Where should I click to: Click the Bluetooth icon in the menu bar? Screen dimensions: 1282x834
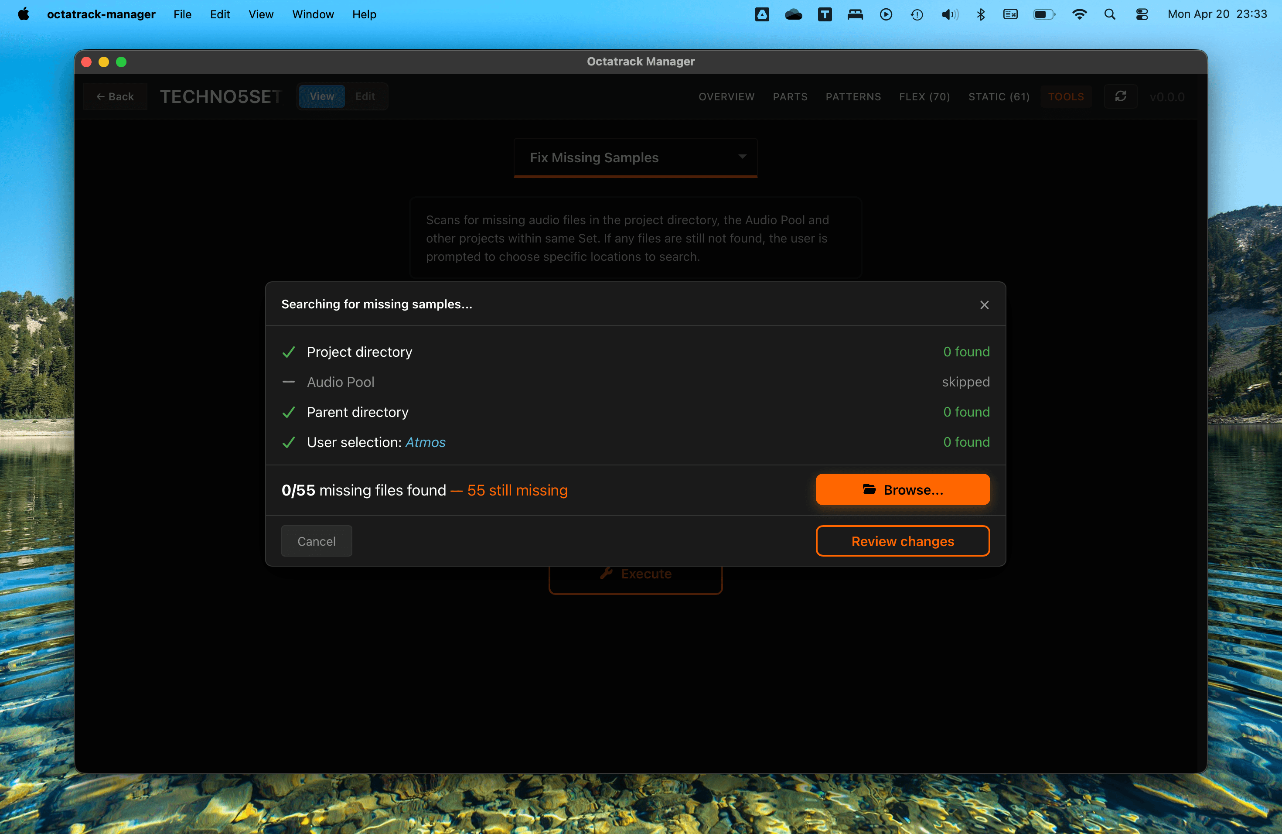pyautogui.click(x=980, y=14)
